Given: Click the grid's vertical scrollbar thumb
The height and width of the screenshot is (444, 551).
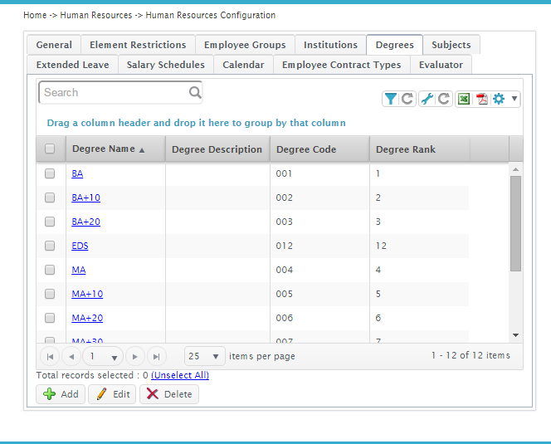Looking at the screenshot, I should coord(515,222).
